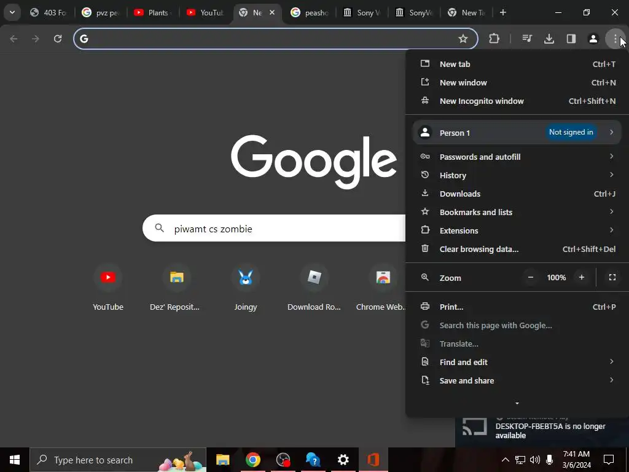Open Settings gear on taskbar

tap(343, 460)
